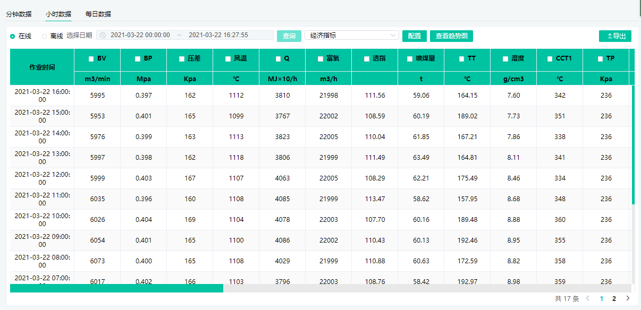Toggle the TP column checkbox
641x310 pixels.
[x=601, y=59]
